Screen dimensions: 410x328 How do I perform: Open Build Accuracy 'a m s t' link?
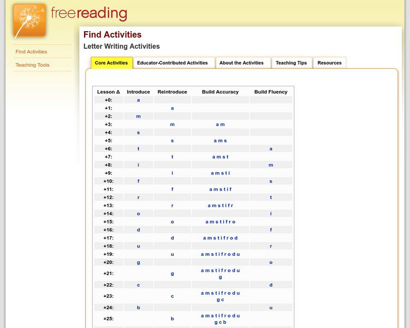point(221,157)
